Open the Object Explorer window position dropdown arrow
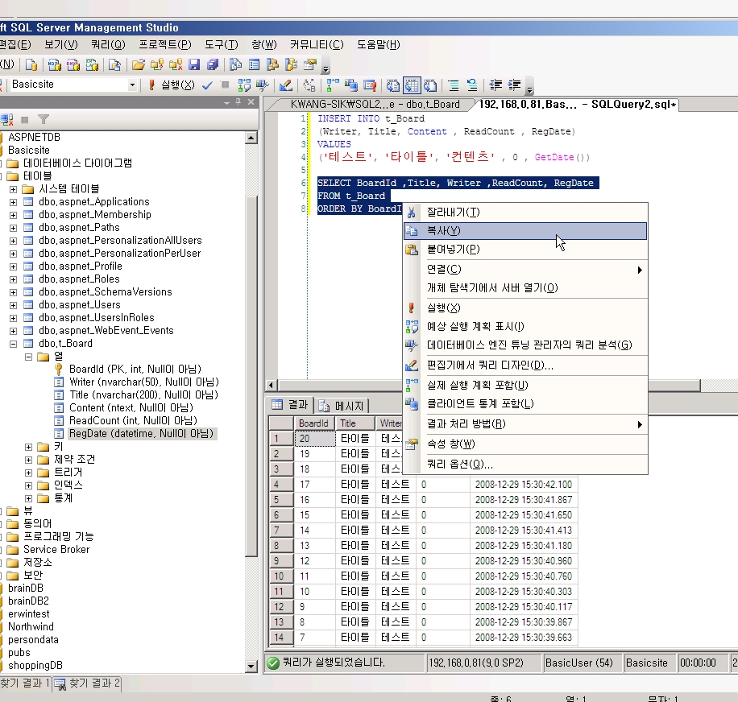738x702 pixels. [227, 102]
